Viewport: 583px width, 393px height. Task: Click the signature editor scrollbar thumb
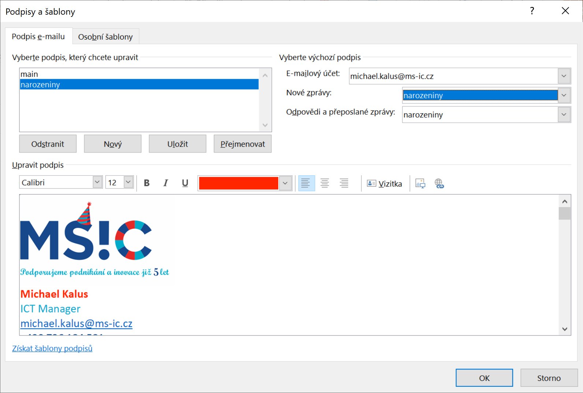[x=565, y=213]
